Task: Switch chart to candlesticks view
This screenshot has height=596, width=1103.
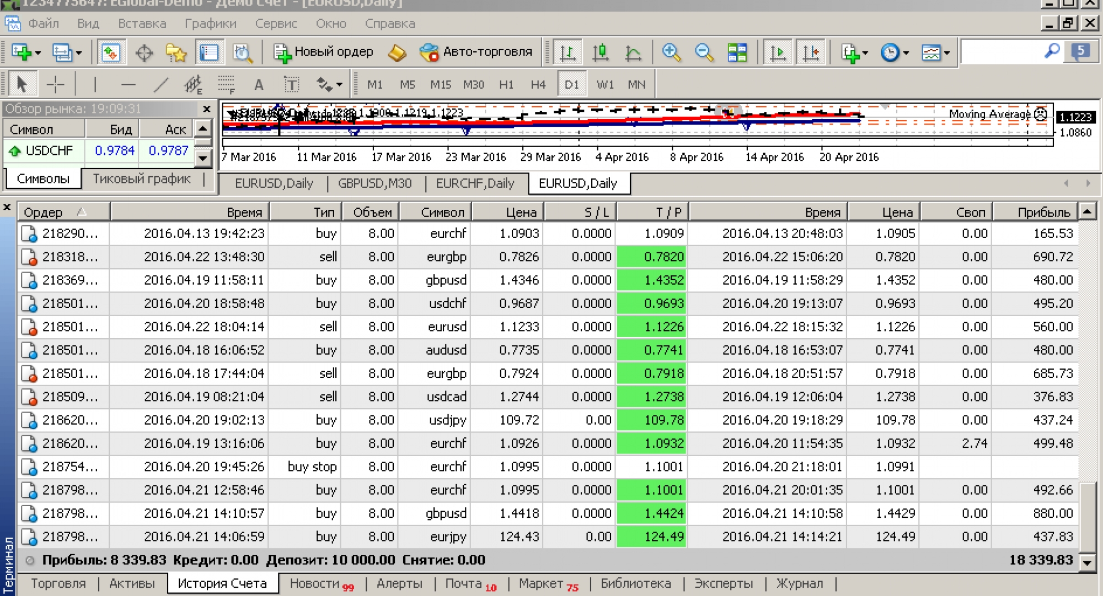Action: coord(600,53)
